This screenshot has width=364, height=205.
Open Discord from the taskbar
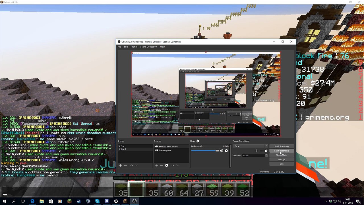click(107, 201)
